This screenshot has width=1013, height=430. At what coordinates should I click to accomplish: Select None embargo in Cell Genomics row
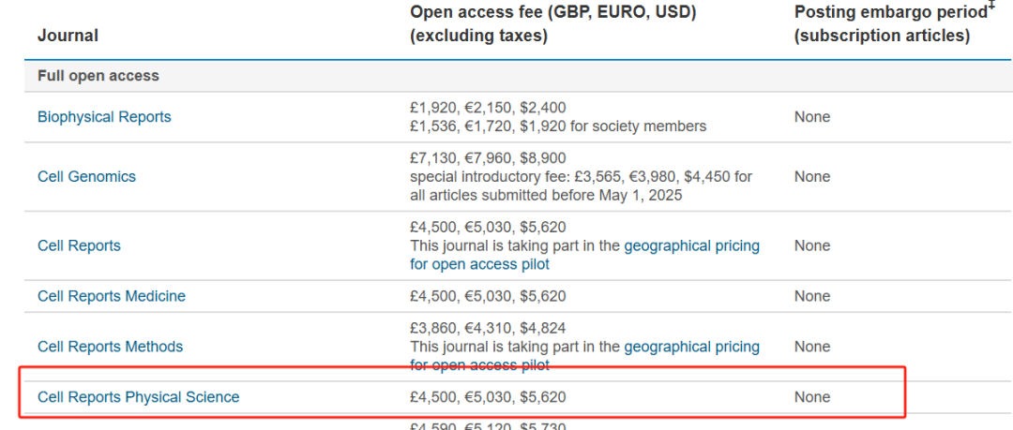pyautogui.click(x=812, y=176)
